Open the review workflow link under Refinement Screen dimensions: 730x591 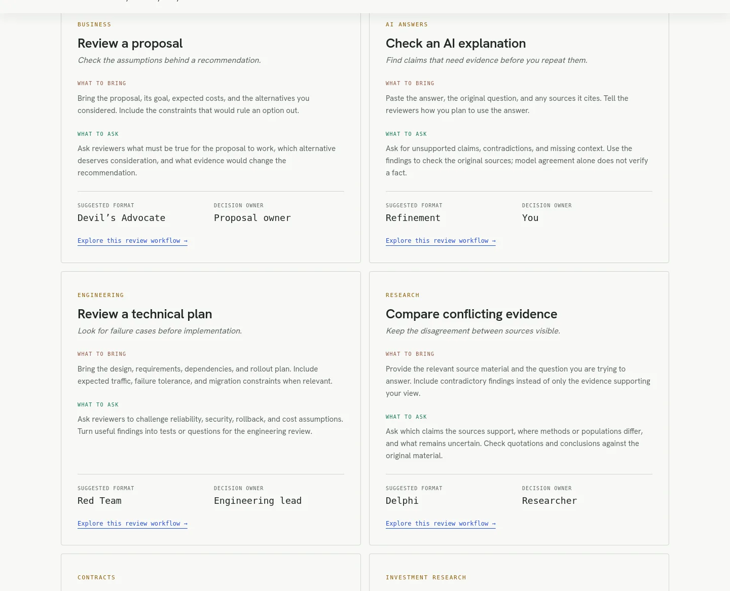coord(441,241)
